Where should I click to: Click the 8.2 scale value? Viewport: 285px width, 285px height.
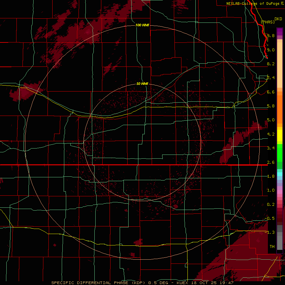(271, 64)
